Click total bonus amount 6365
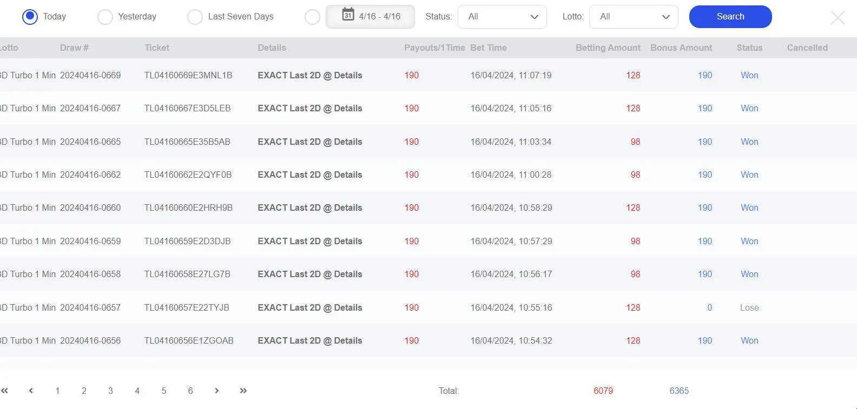857x409 pixels. pos(679,391)
